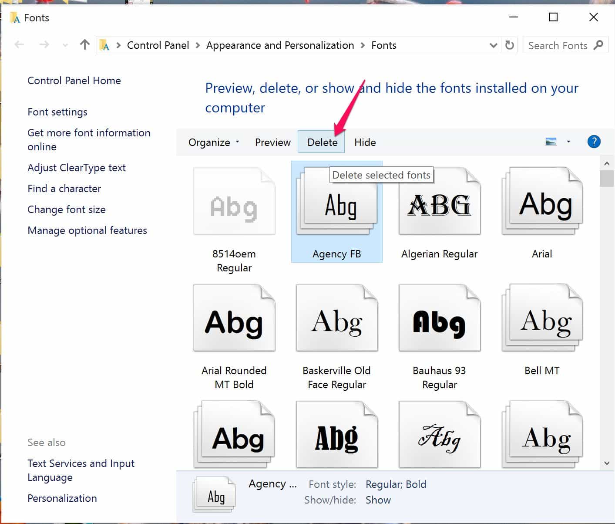Image resolution: width=615 pixels, height=524 pixels.
Task: Click Preview in the toolbar
Action: tap(272, 142)
